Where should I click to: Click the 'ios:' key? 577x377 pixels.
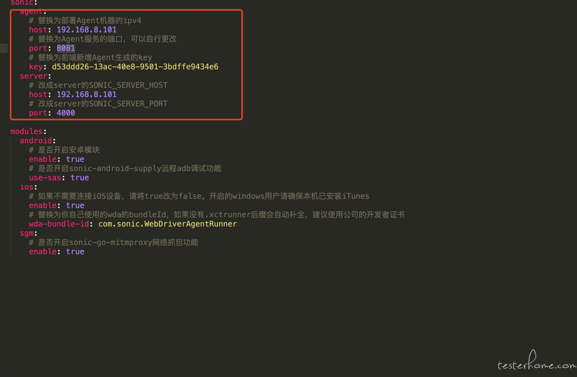[x=29, y=187]
